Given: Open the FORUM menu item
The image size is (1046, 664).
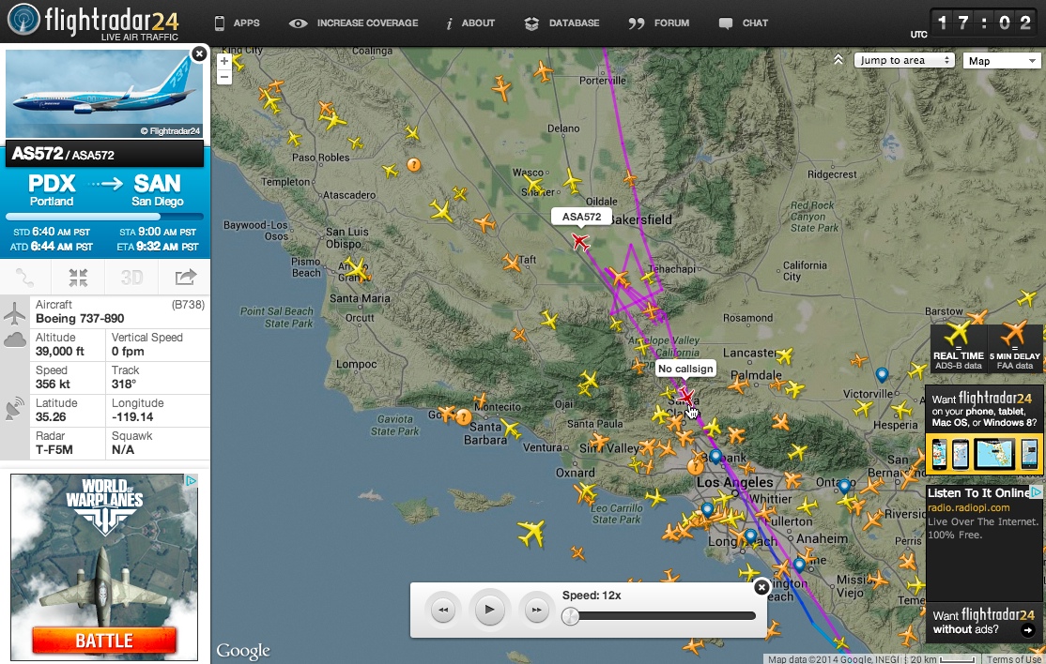Looking at the screenshot, I should coord(658,23).
